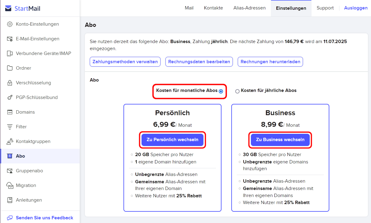Click the Migration envelope icon
The image size is (371, 223).
10,185
